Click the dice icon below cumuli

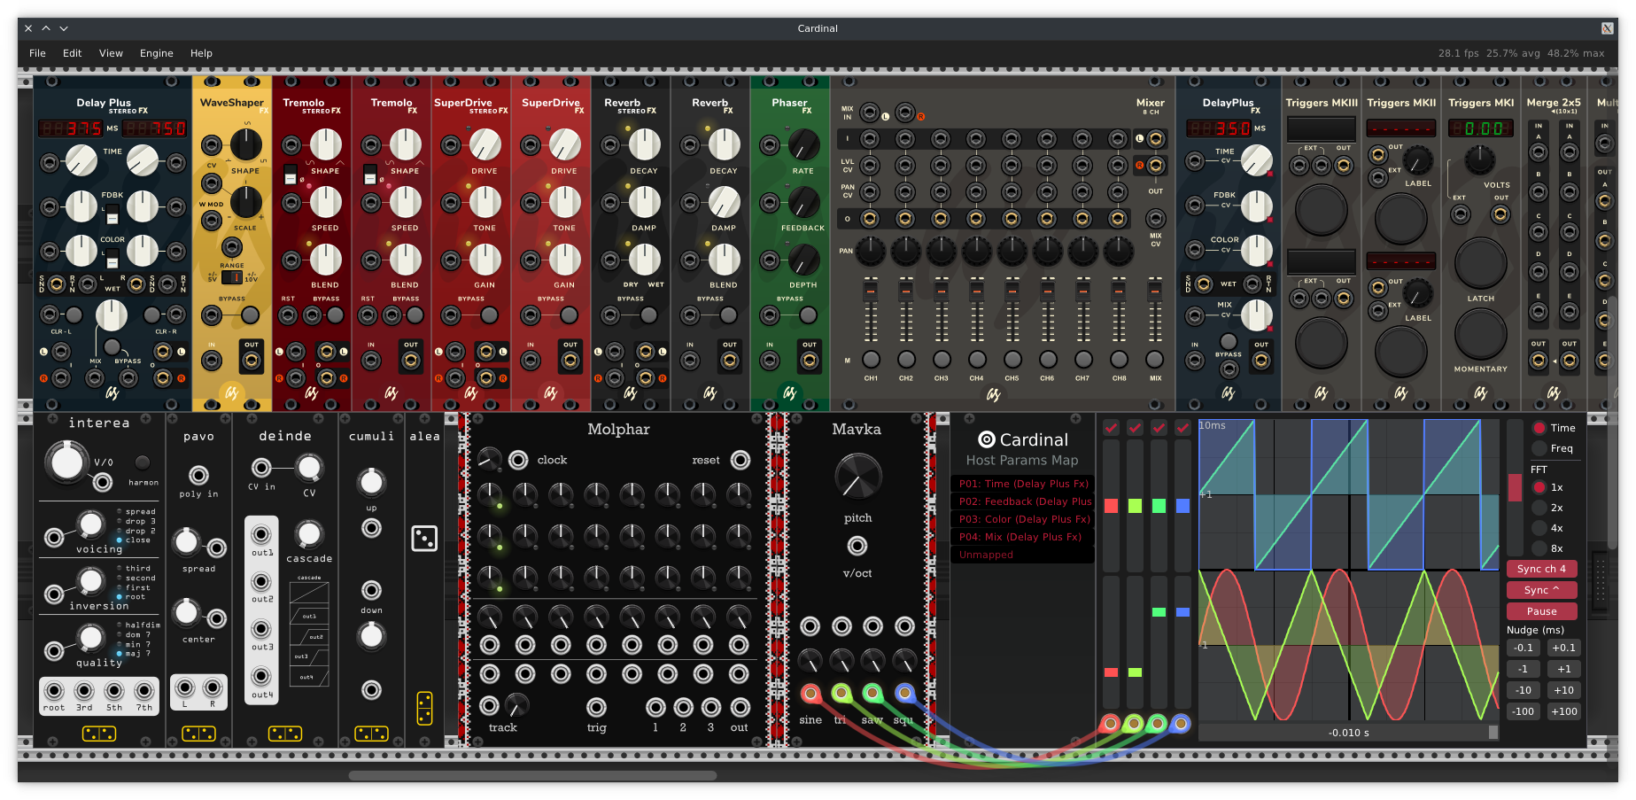click(x=371, y=734)
